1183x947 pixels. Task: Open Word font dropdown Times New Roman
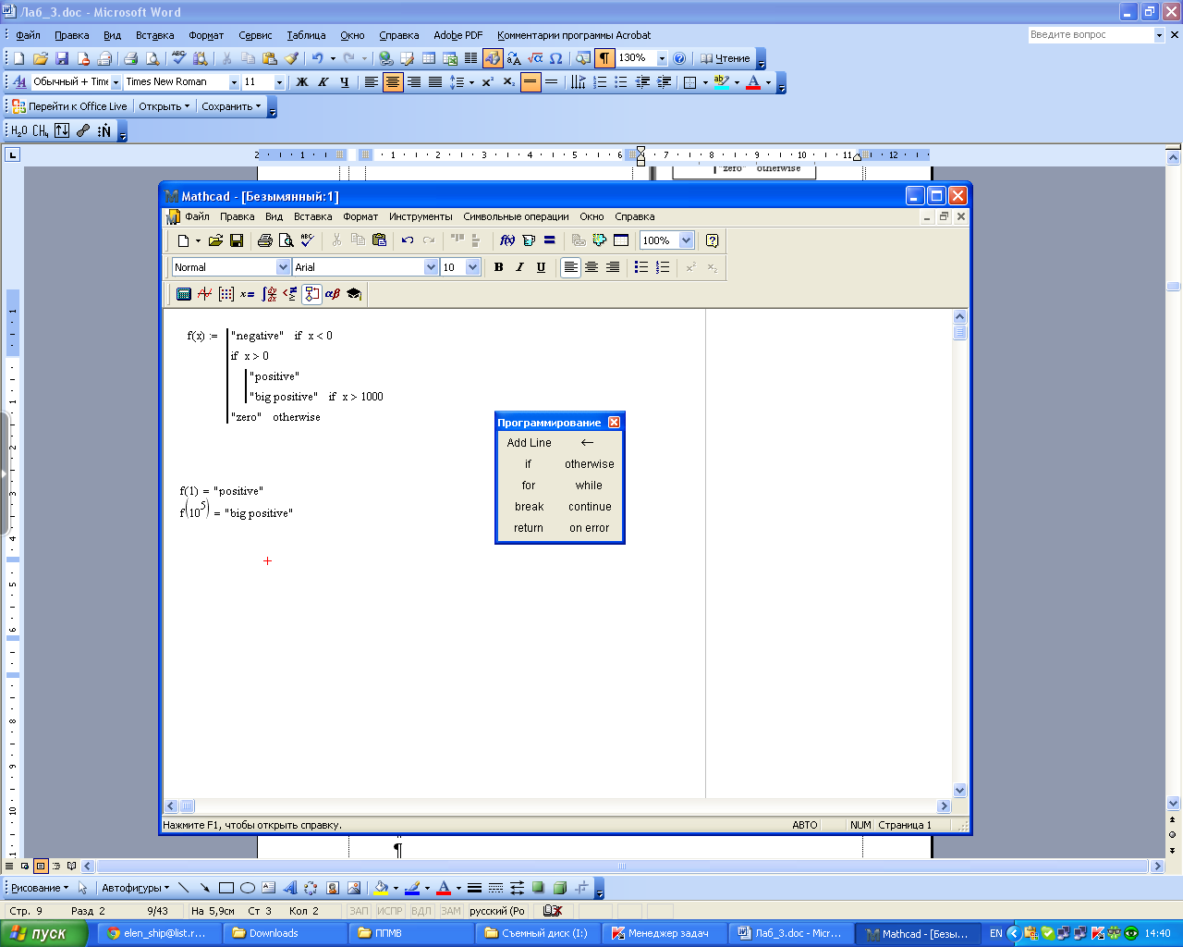coord(234,82)
